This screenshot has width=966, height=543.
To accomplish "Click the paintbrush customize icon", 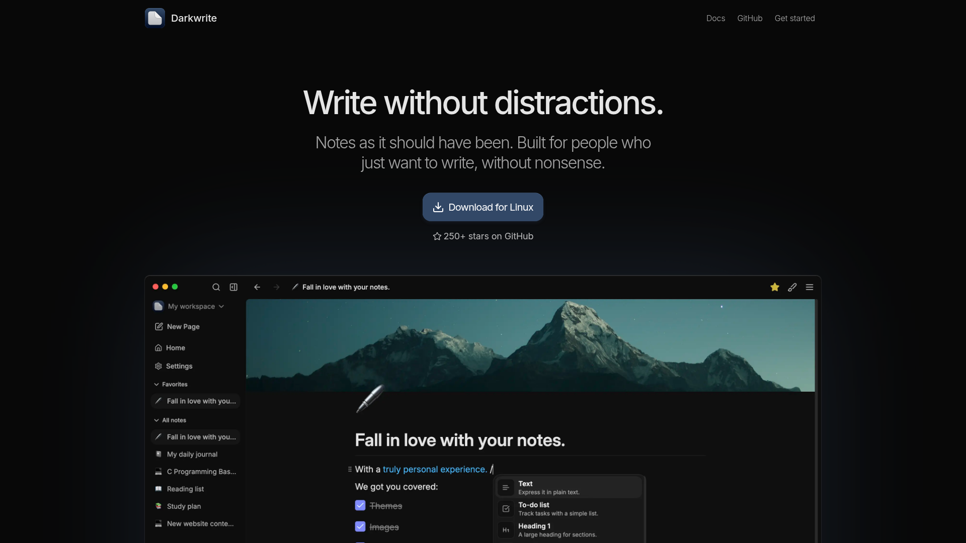I will pyautogui.click(x=792, y=287).
